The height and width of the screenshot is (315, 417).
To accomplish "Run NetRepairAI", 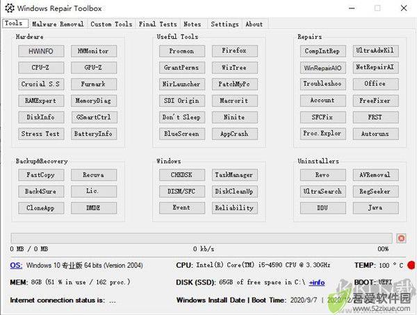I will (376, 68).
